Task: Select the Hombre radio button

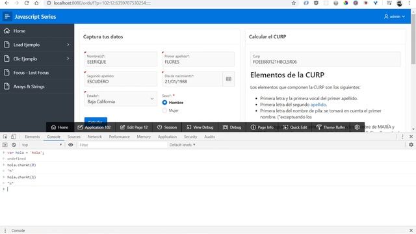Action: coord(164,103)
